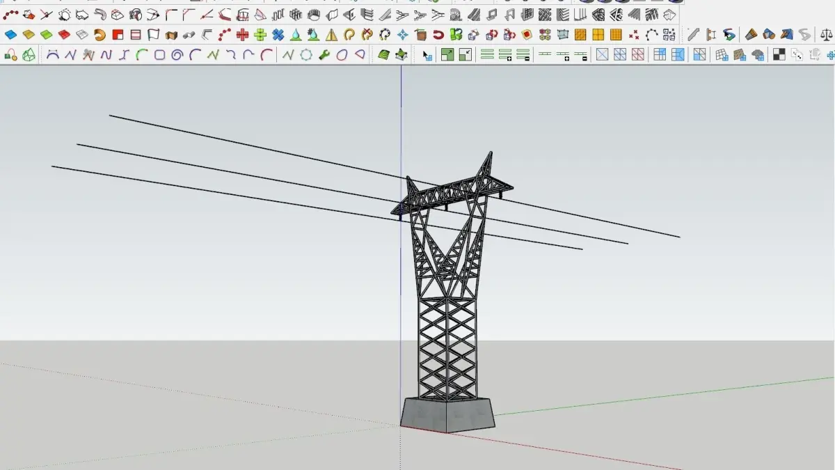Select the red dotted curve tool in top row
The width and height of the screenshot is (835, 470).
pyautogui.click(x=10, y=14)
